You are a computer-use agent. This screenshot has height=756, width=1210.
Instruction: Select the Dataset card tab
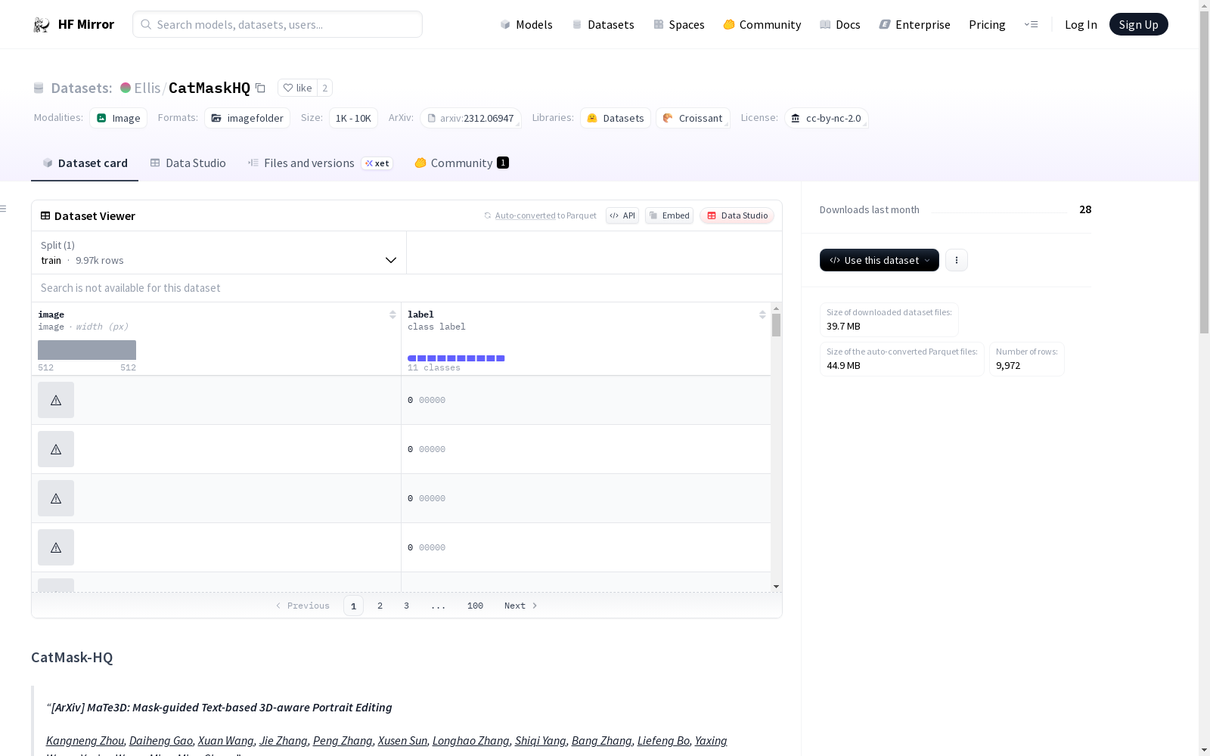85,163
